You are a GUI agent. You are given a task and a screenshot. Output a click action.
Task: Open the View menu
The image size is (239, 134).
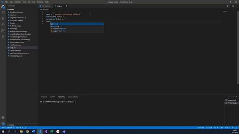25,2
